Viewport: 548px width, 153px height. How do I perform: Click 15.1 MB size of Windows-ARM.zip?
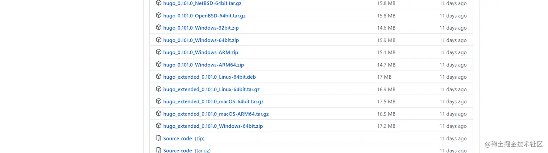click(386, 52)
